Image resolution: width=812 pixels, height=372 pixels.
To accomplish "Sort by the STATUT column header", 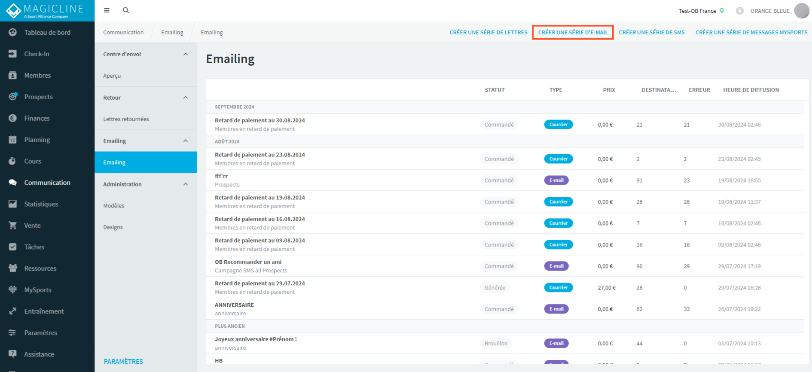I will tap(495, 90).
